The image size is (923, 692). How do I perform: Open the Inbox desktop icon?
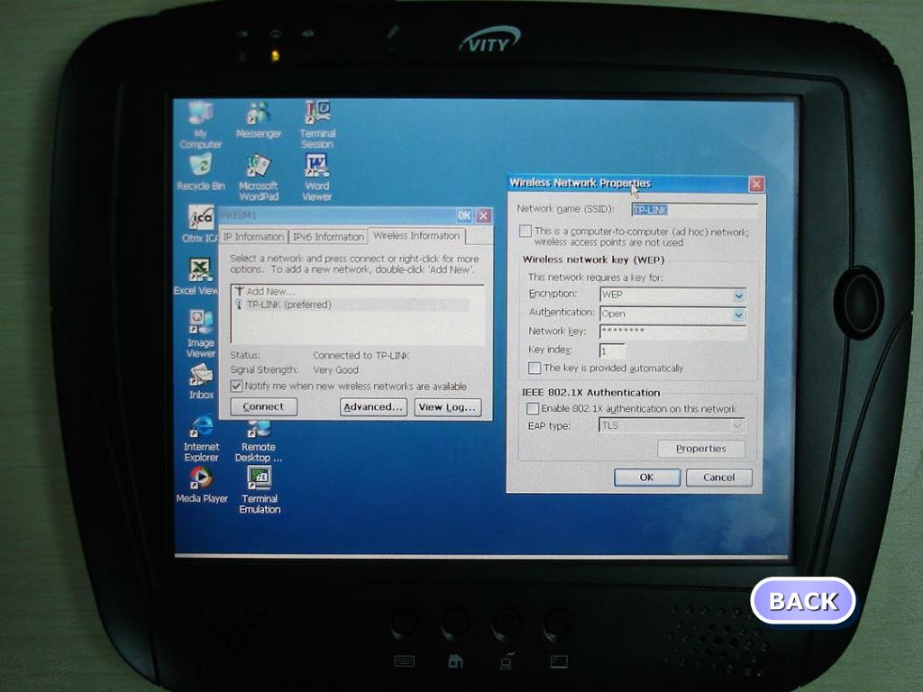tap(201, 381)
